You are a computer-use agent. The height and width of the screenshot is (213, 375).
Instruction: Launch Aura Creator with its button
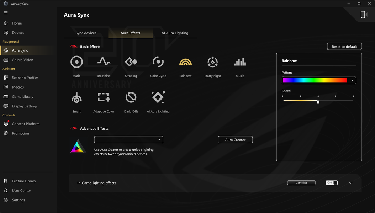tap(235, 140)
